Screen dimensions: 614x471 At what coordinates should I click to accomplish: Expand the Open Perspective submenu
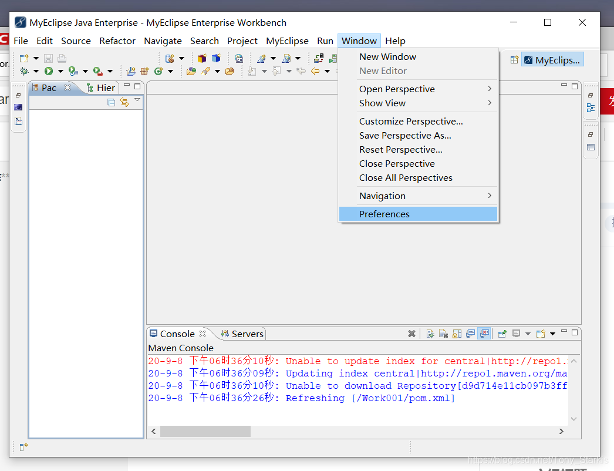(x=418, y=89)
